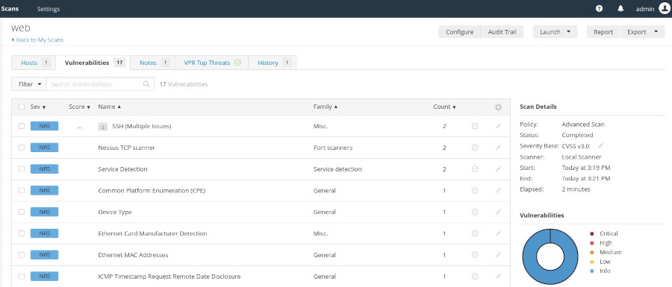Click the INFO severity badge for Device Type
The width and height of the screenshot is (672, 287).
tap(44, 212)
